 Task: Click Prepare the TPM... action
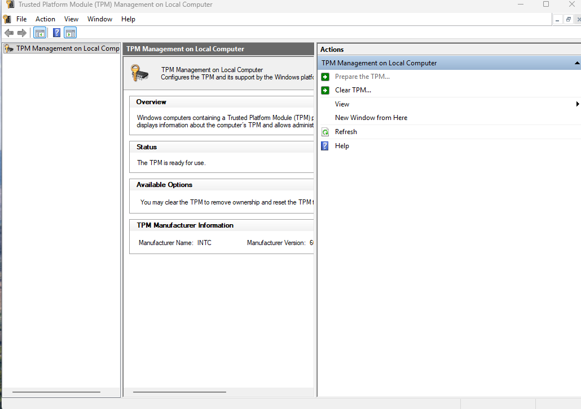click(x=362, y=77)
